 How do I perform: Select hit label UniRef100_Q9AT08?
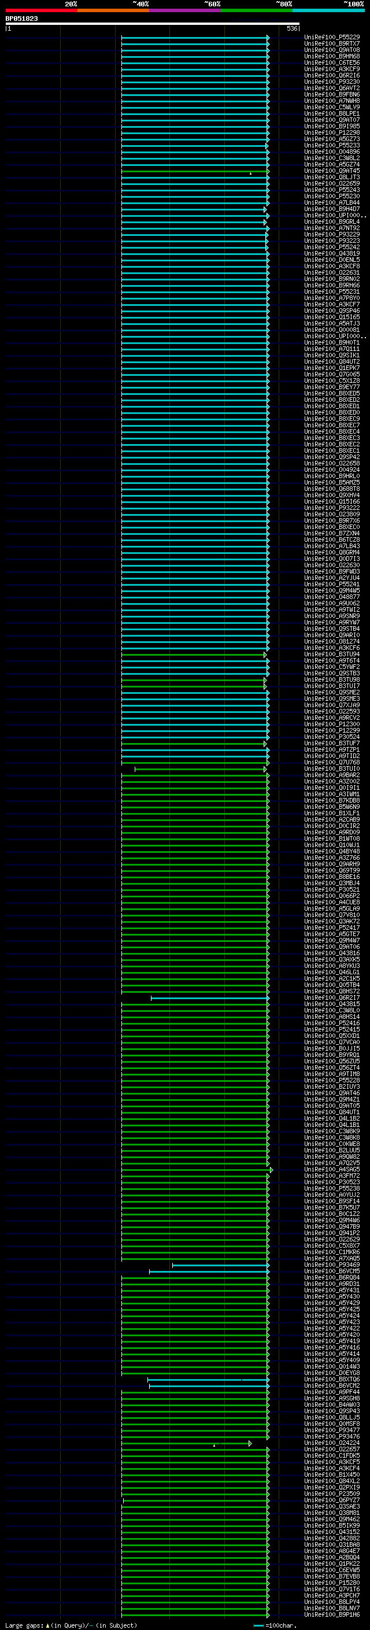pyautogui.click(x=332, y=50)
